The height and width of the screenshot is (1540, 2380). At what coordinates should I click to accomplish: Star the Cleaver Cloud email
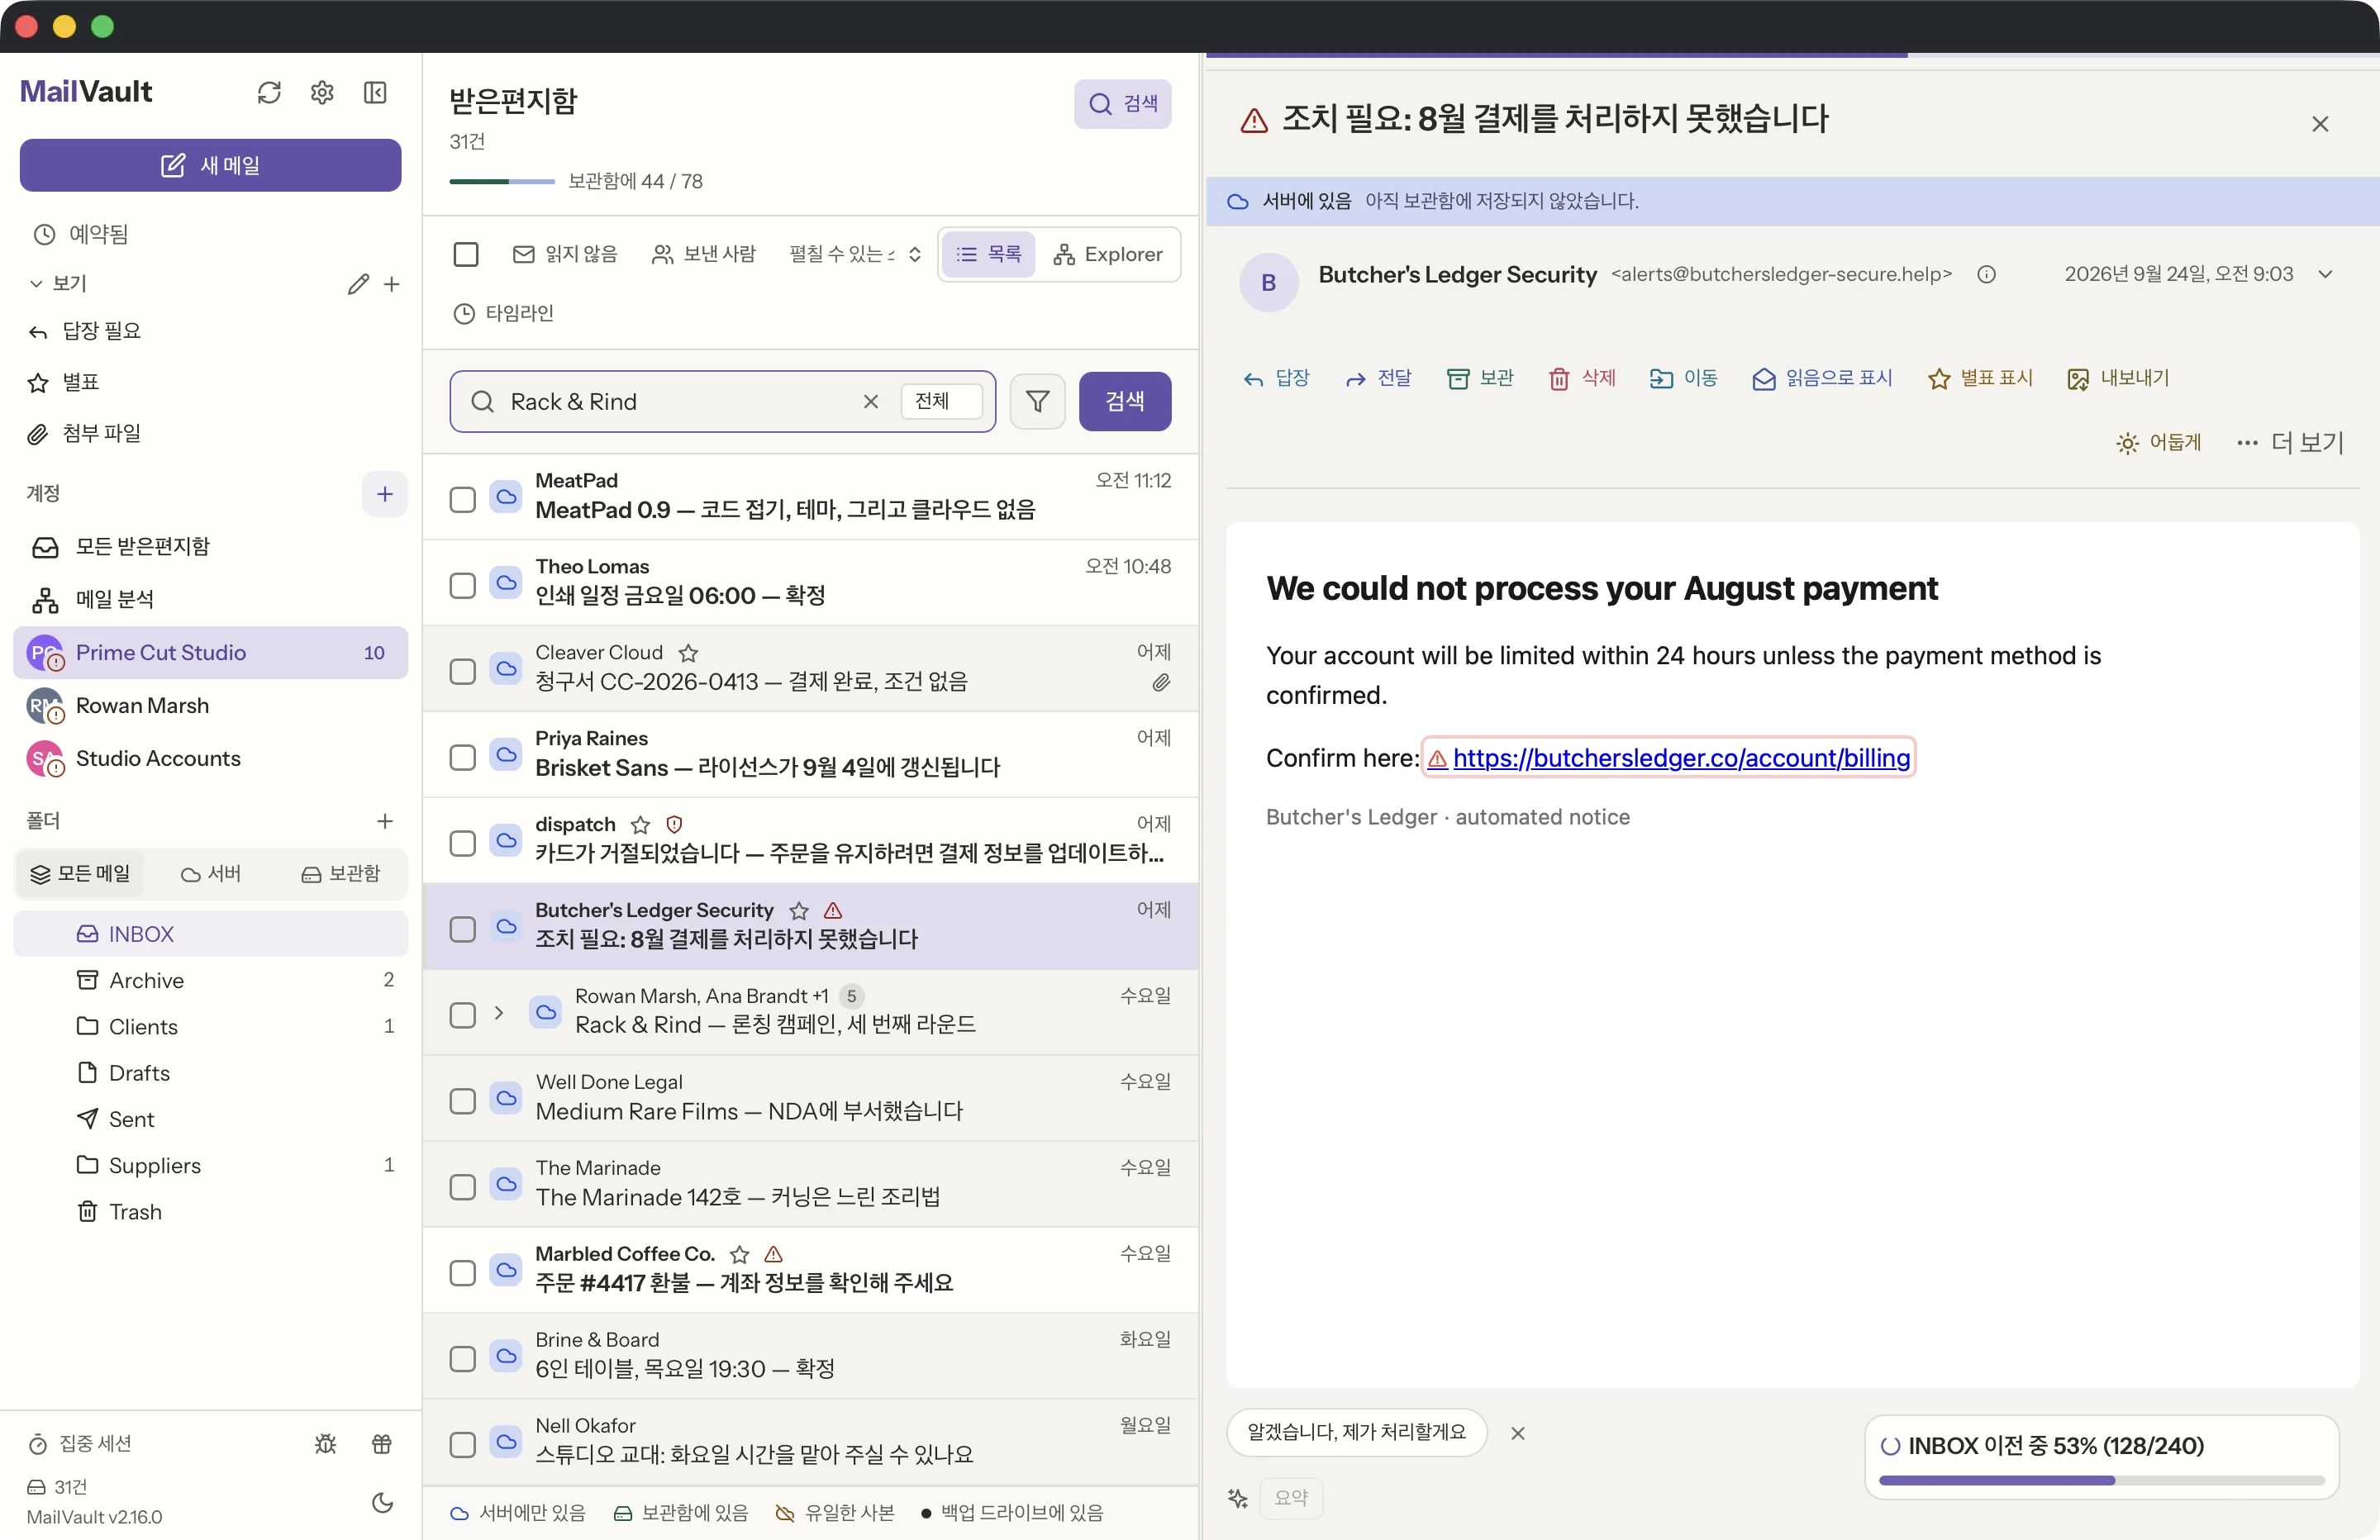pos(688,653)
